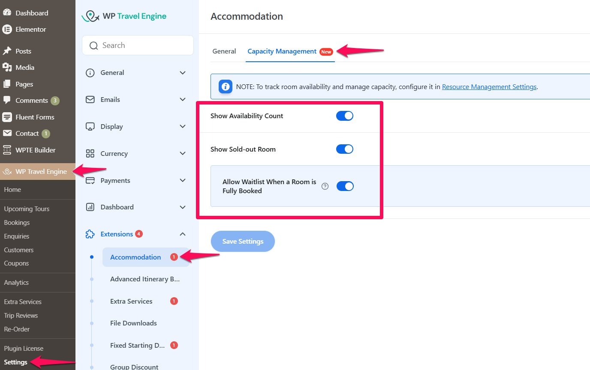
Task: Expand the Emails settings section
Action: 183,99
